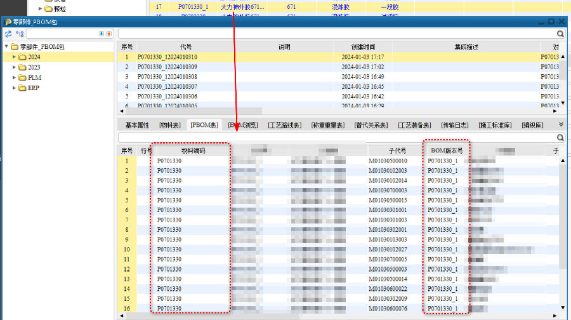571x320 pixels.
Task: Click search magnifier icon above PBOM table
Action: coord(560,137)
